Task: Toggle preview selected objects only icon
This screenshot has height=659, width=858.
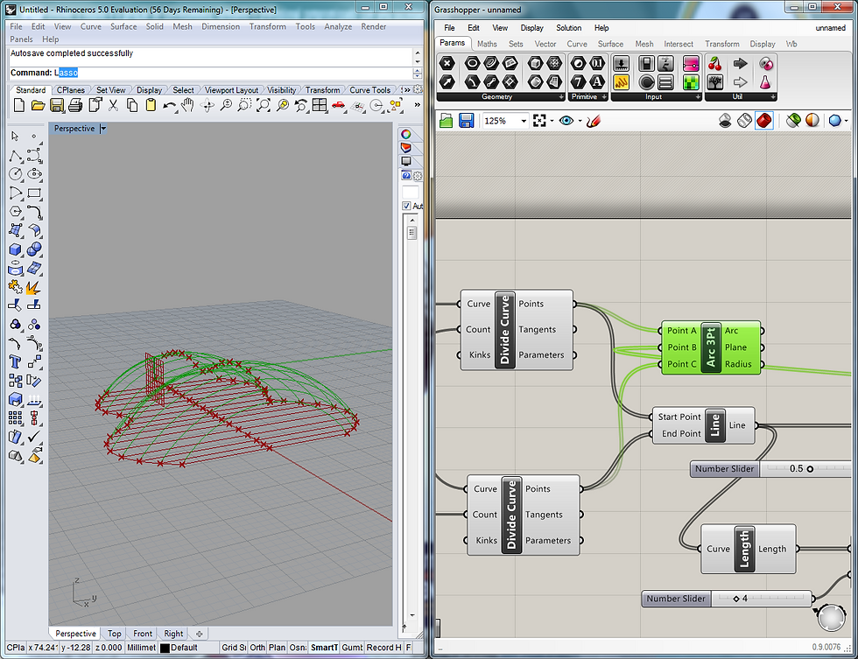Action: click(x=793, y=120)
